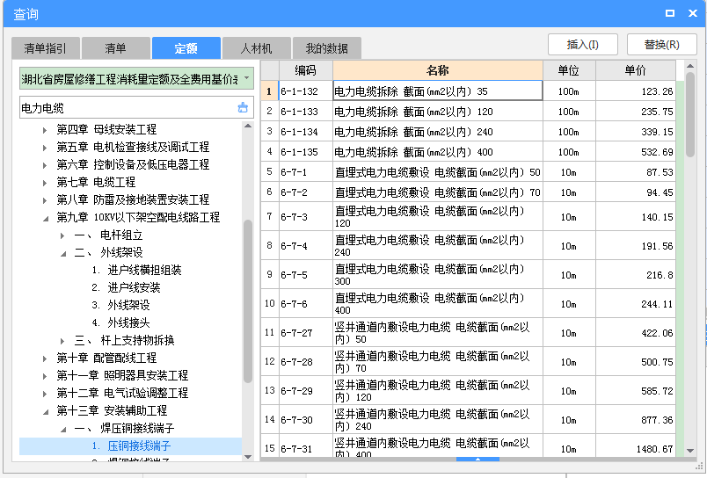Viewport: 707px width, 478px height.
Task: Click table scrollbar down arrow
Action: pyautogui.click(x=690, y=451)
